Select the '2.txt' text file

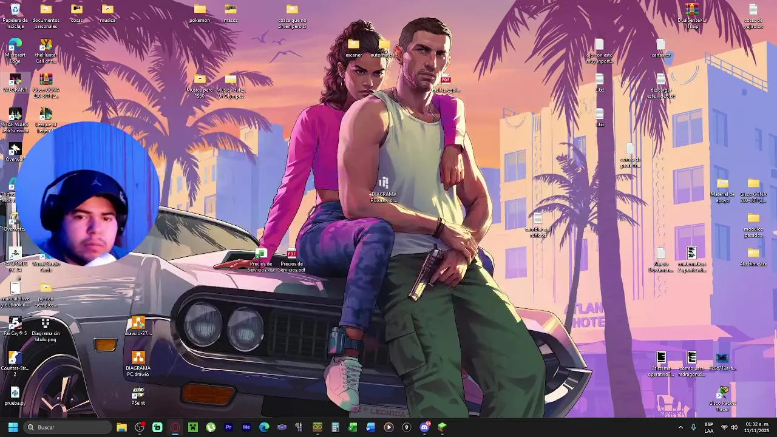600,83
